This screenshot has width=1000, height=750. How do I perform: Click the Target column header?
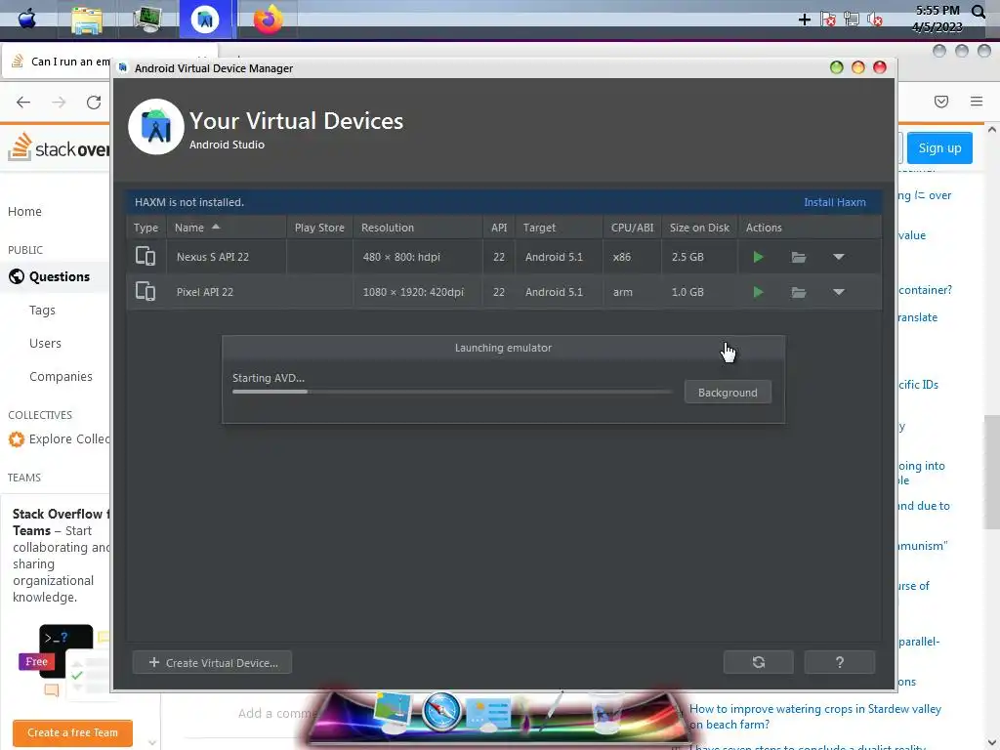tap(560, 228)
